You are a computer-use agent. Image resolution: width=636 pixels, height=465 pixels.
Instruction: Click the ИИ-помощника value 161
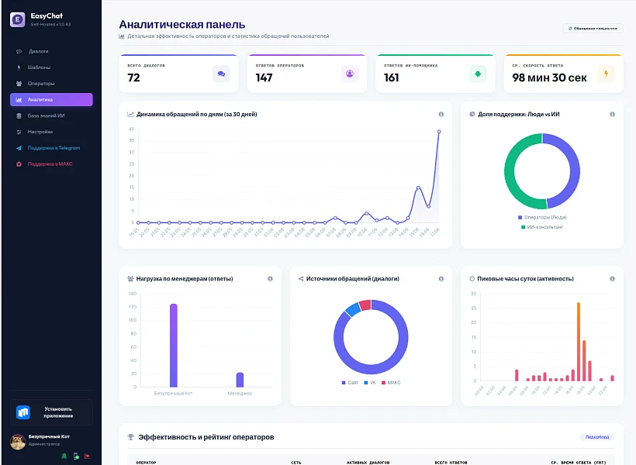click(392, 77)
